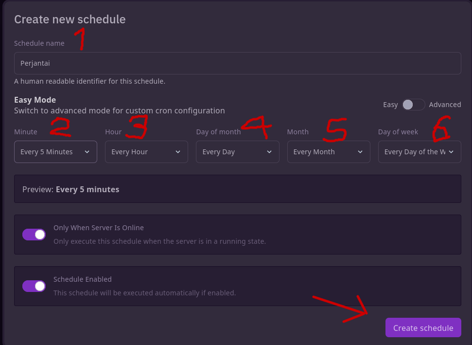The width and height of the screenshot is (472, 345).
Task: Toggle the Easy/Advanced mode switch
Action: (413, 105)
